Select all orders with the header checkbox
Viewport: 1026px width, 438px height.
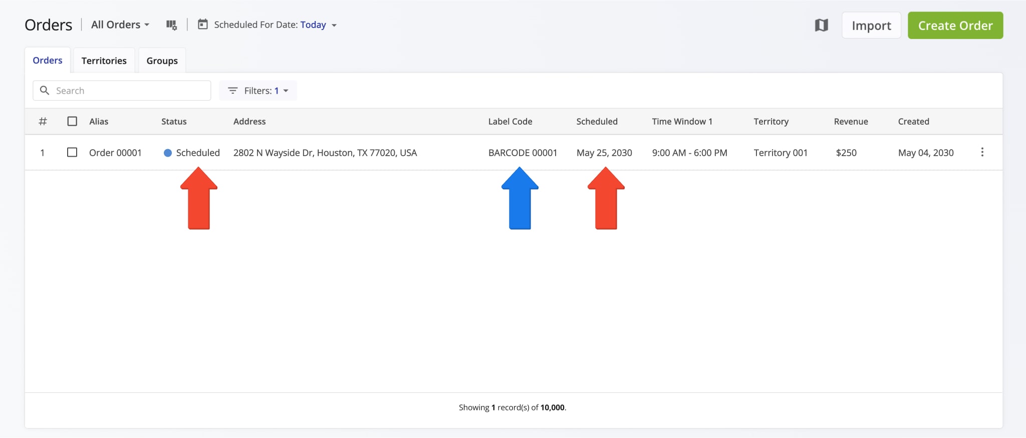pos(72,121)
